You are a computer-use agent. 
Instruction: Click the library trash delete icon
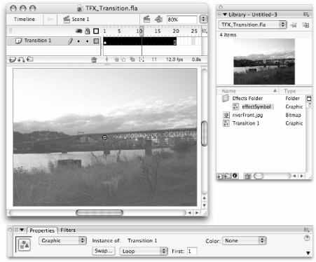247,176
